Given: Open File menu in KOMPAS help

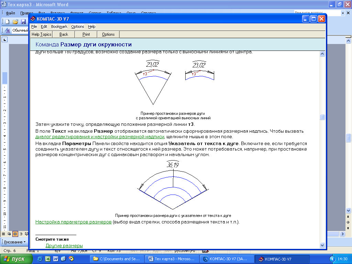Looking at the screenshot, I should [34, 26].
